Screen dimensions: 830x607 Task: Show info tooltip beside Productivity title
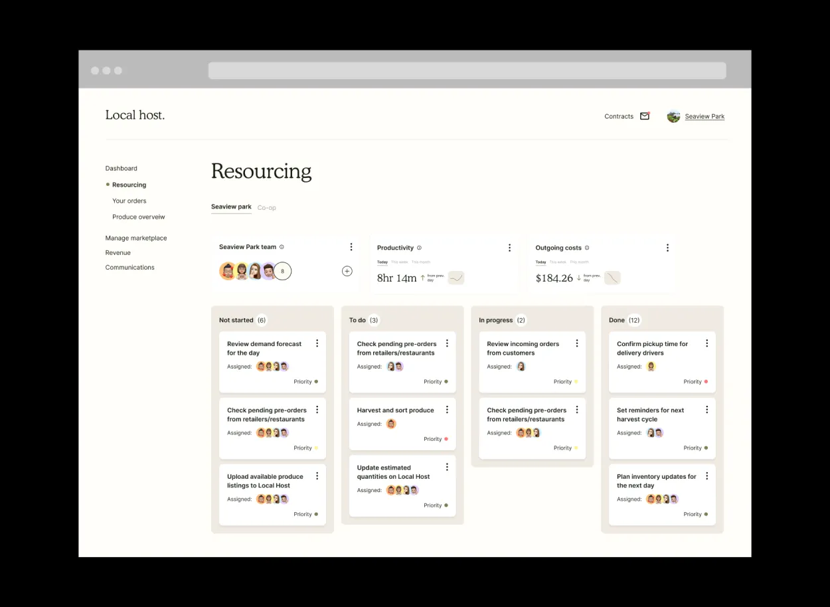click(x=419, y=248)
